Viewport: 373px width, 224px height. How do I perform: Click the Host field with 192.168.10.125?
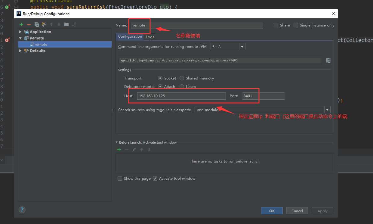tap(181, 96)
